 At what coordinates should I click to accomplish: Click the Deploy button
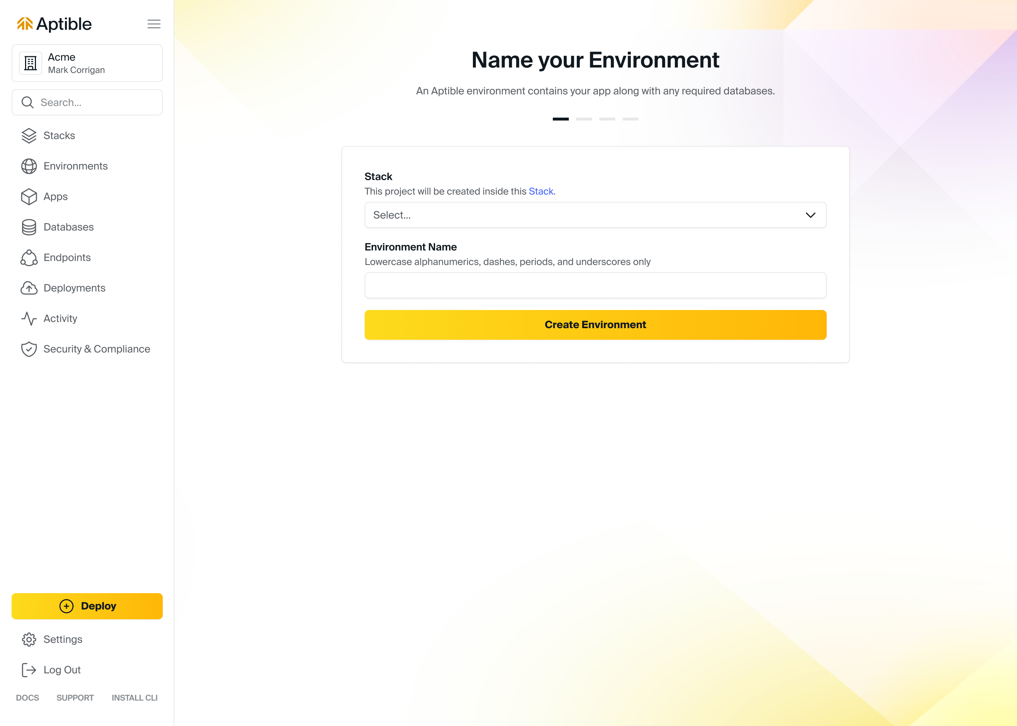87,606
